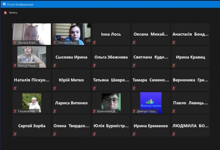This screenshot has height=150, width=220.
Task: Click the name 'Ирина Еременко'
Action: point(151,126)
